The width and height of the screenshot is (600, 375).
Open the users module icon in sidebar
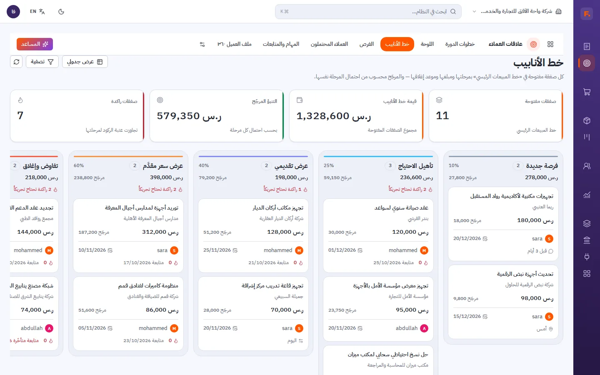click(x=587, y=166)
